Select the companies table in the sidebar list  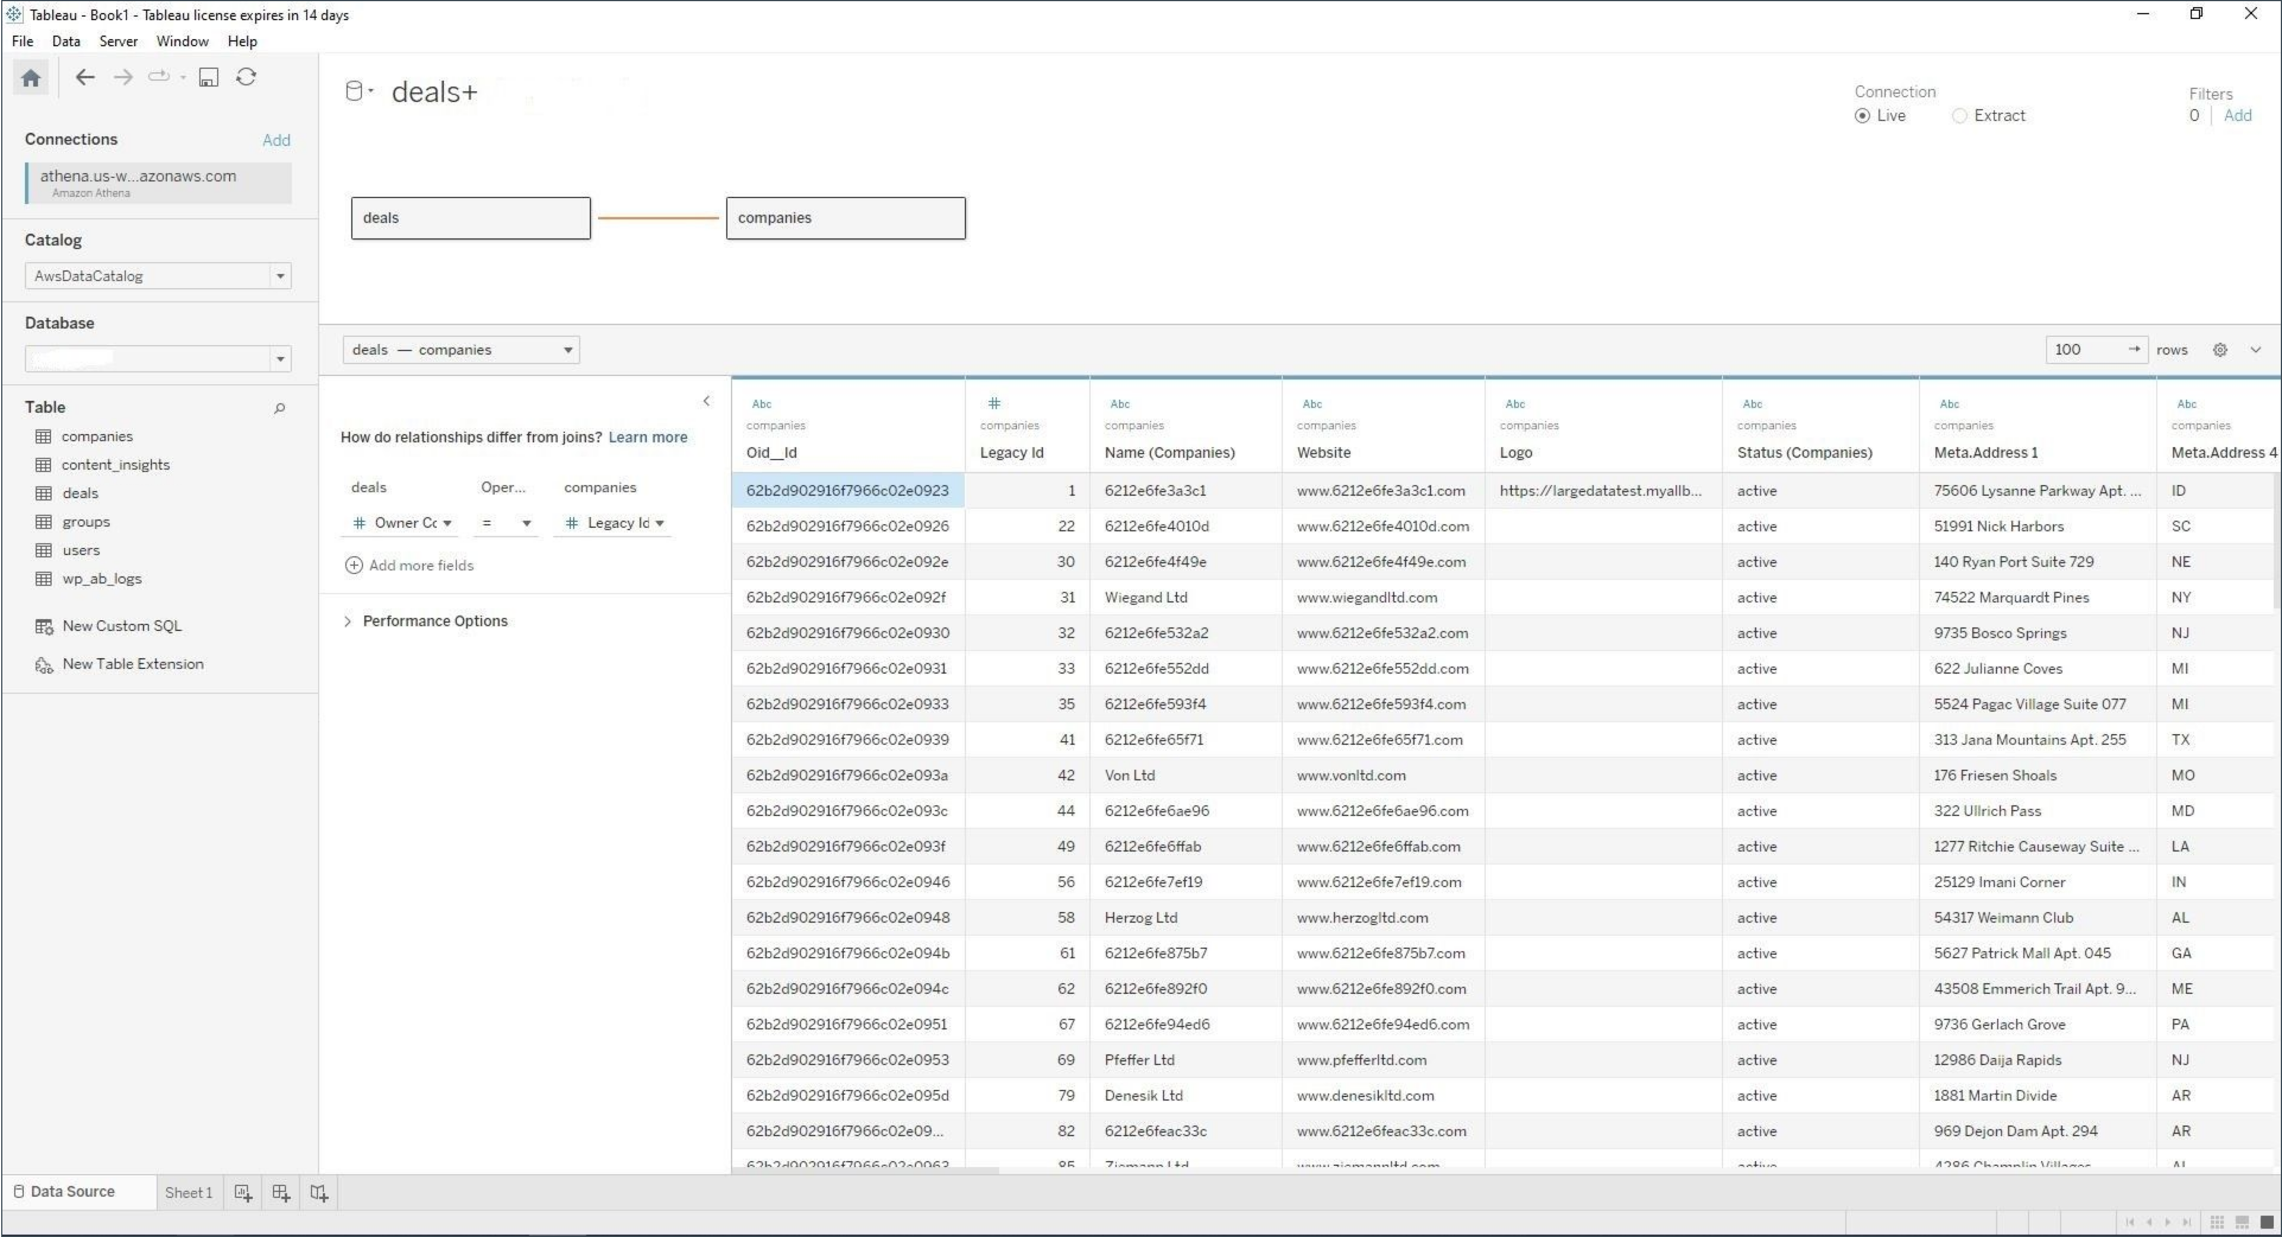(97, 436)
